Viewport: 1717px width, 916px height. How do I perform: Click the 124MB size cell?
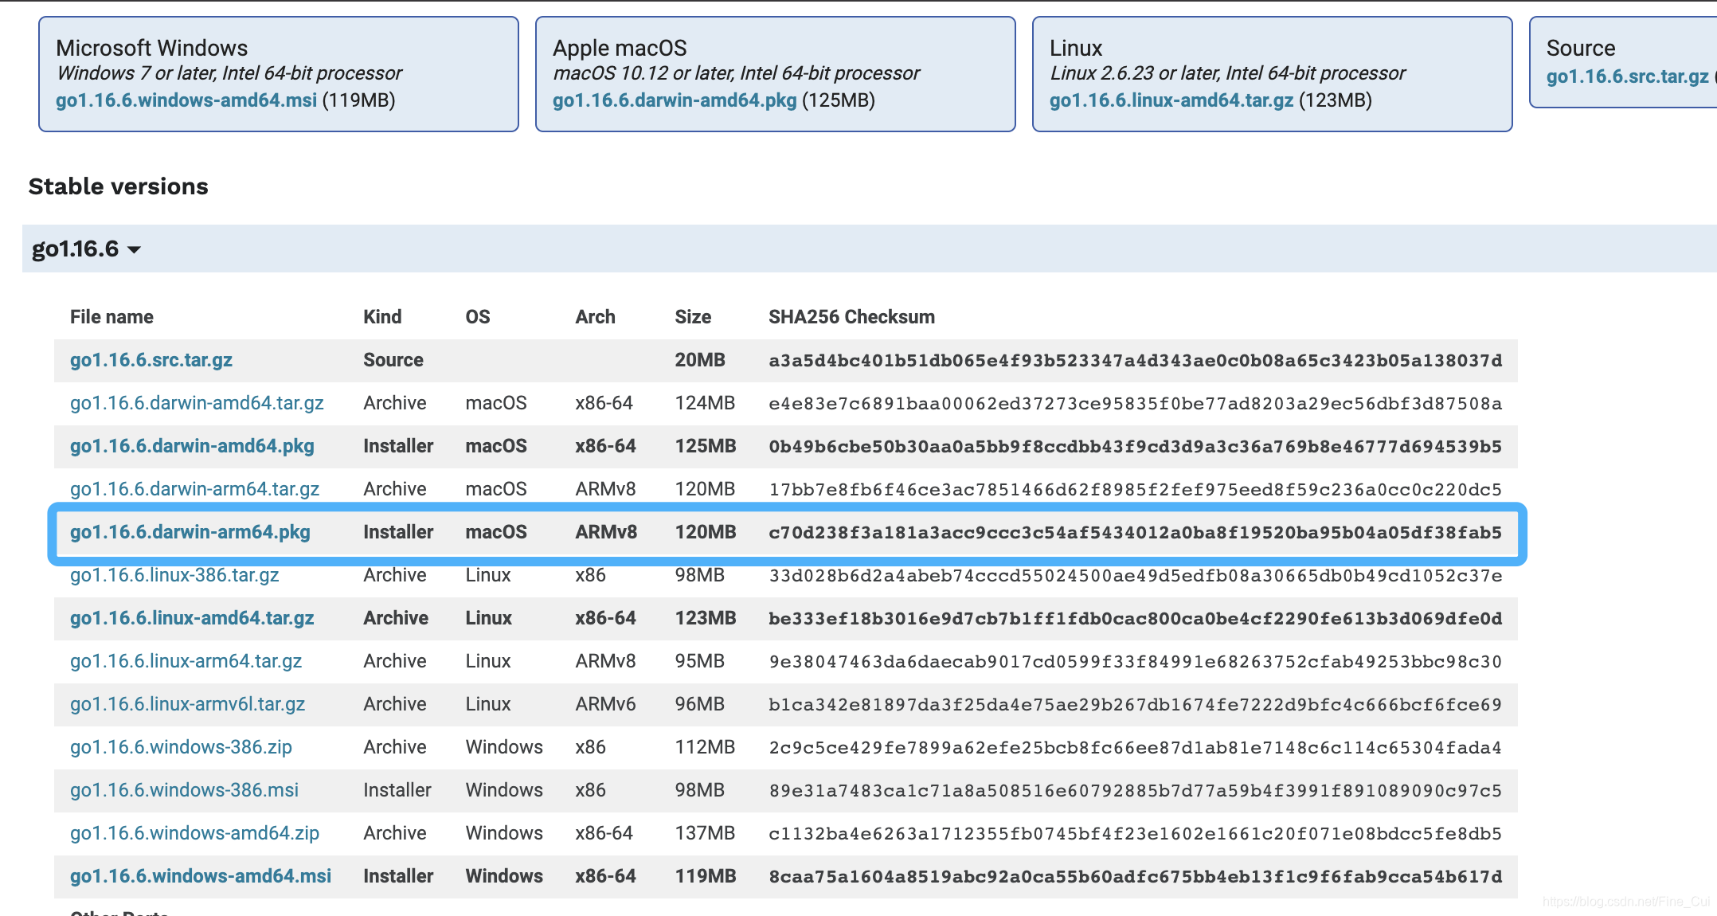click(x=705, y=403)
